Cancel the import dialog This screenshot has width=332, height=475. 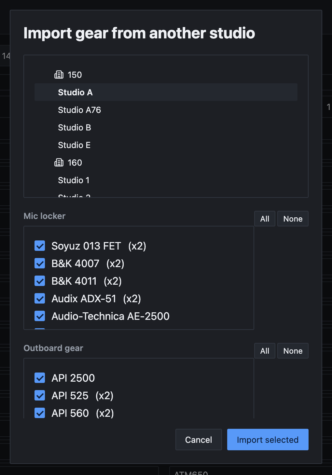coord(199,440)
